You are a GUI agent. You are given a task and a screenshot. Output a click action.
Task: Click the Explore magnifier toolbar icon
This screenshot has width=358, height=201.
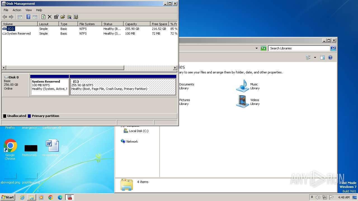pyautogui.click(x=69, y=17)
